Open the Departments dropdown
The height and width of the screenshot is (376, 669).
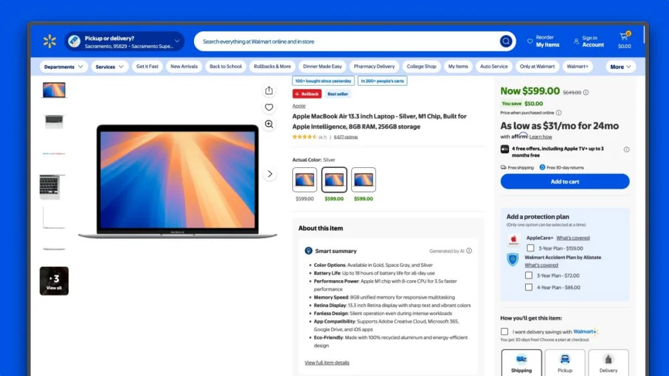pyautogui.click(x=64, y=67)
